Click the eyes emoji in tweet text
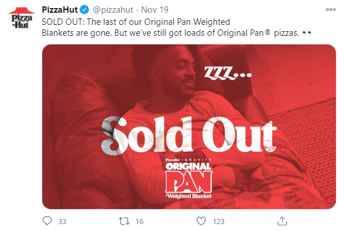The width and height of the screenshot is (344, 231). tap(307, 33)
